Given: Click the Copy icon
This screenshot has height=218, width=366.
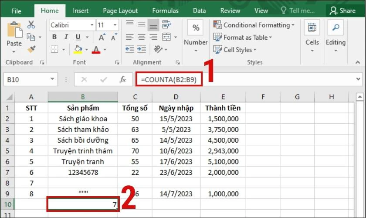Looking at the screenshot, I should point(31,37).
